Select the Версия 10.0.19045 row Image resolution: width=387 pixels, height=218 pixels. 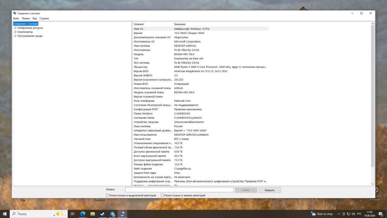coord(200,33)
